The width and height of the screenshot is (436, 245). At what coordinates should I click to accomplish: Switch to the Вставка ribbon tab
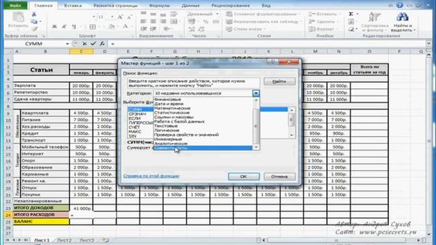point(73,5)
